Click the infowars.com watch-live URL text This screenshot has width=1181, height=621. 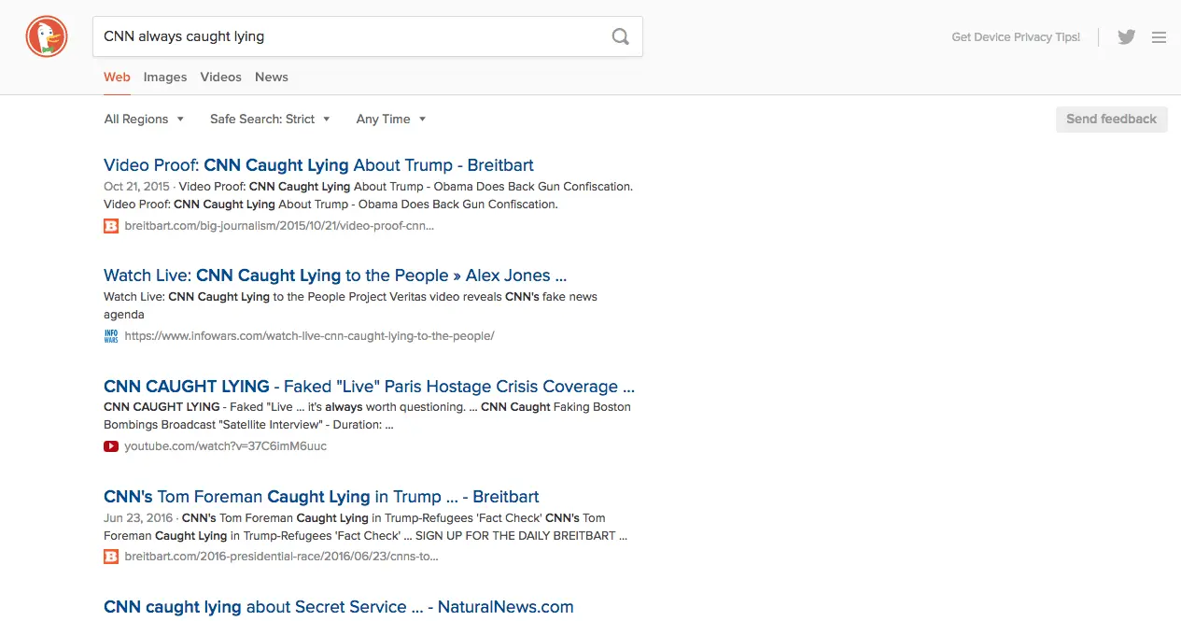click(309, 335)
